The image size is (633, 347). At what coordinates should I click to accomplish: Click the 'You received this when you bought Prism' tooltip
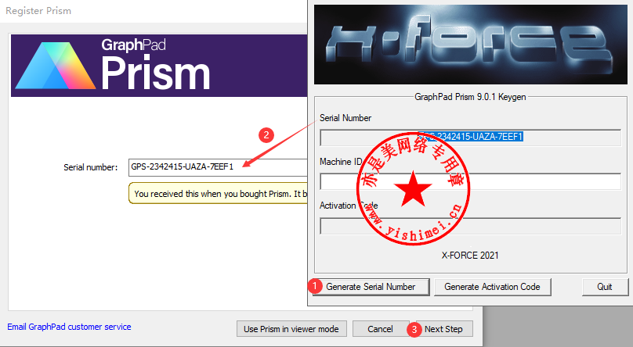pos(219,193)
